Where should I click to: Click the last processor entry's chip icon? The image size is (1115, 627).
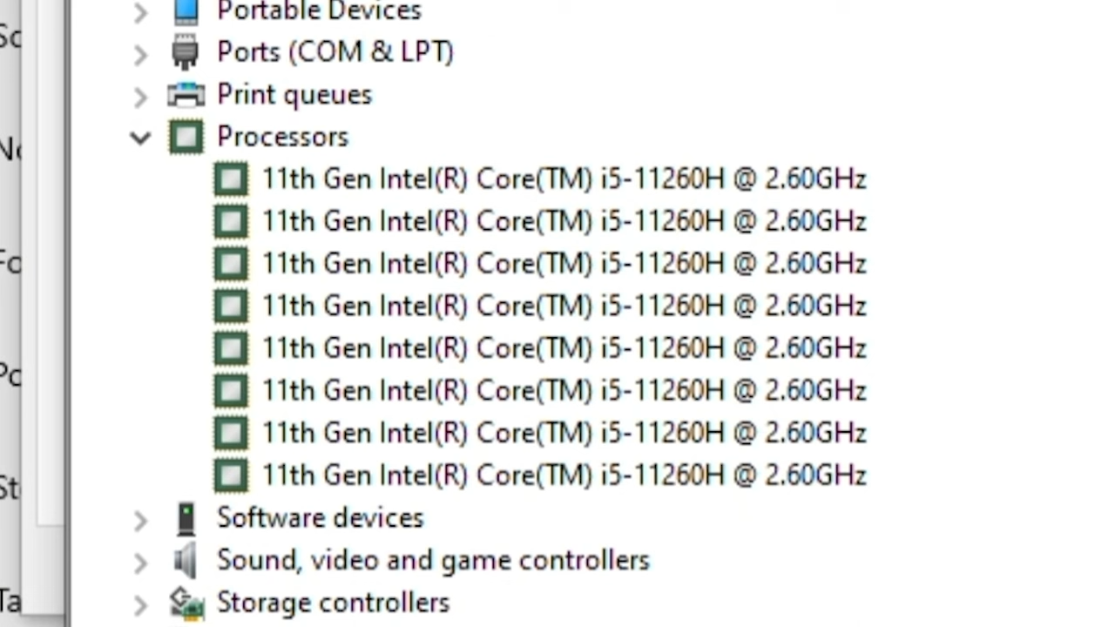[231, 475]
